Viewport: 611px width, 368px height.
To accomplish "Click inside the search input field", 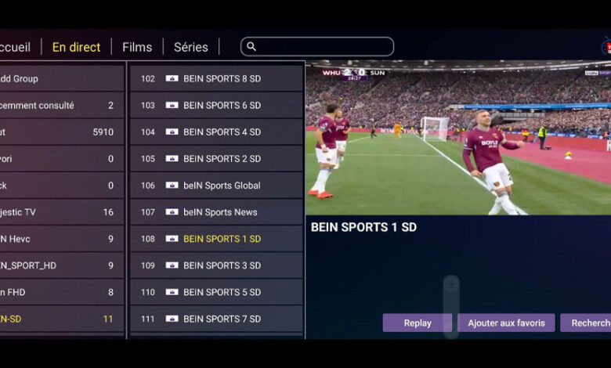I will tap(317, 47).
